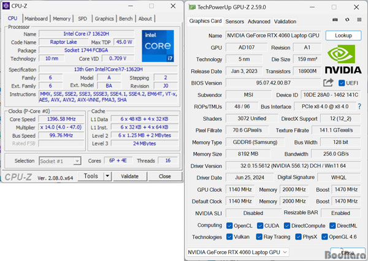Click the Bus Speed value 99.76 MHz

click(x=61, y=135)
